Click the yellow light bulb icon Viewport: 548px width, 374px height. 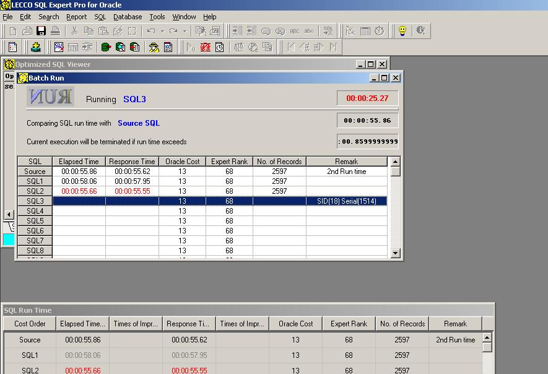tap(402, 31)
